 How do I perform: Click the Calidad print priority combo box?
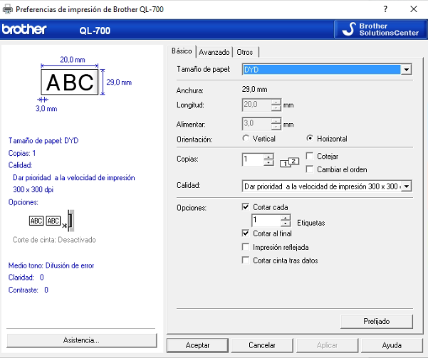point(327,186)
